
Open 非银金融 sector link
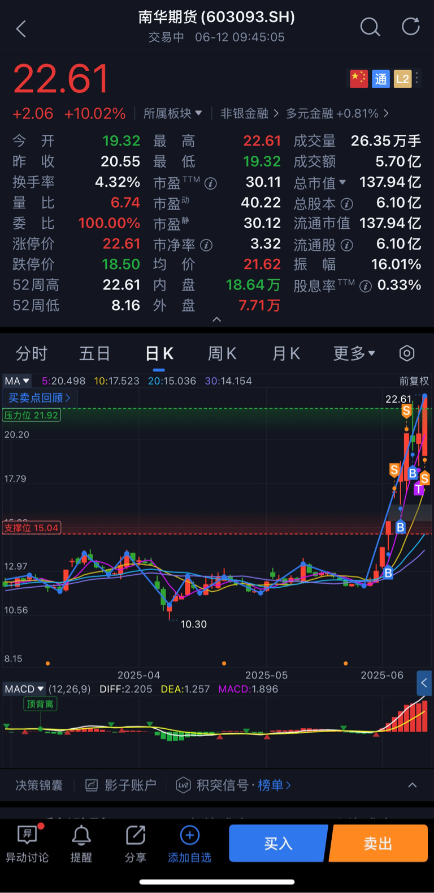(x=249, y=113)
